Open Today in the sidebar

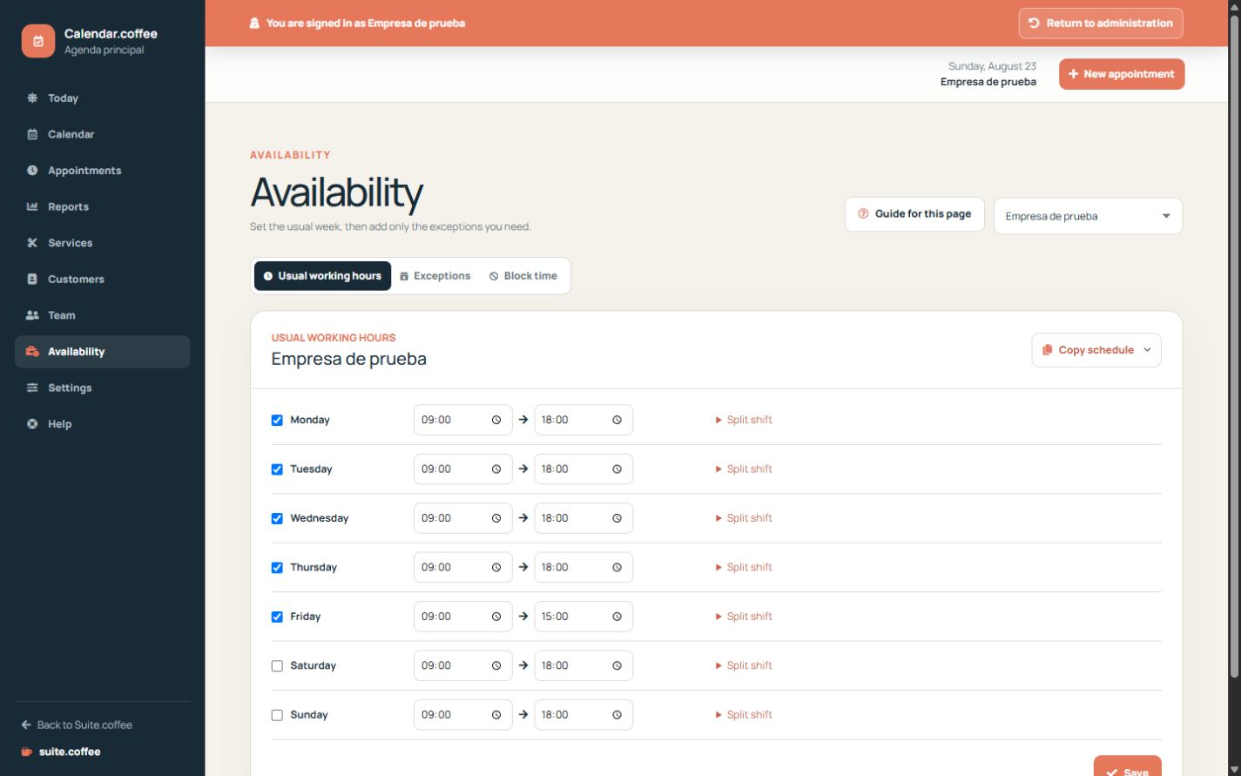[x=102, y=98]
